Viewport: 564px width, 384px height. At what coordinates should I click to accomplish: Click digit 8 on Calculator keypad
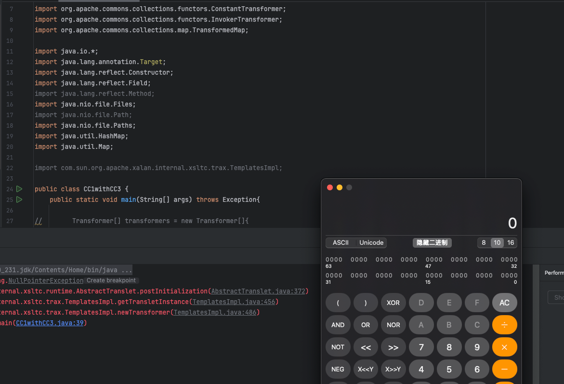(x=449, y=347)
